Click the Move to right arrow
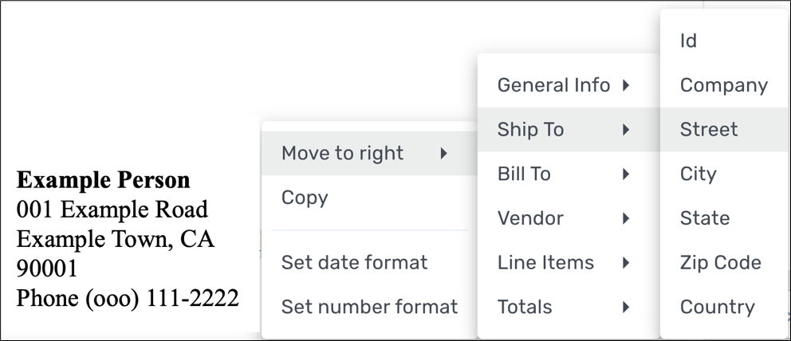Viewport: 791px width, 341px height. [443, 153]
